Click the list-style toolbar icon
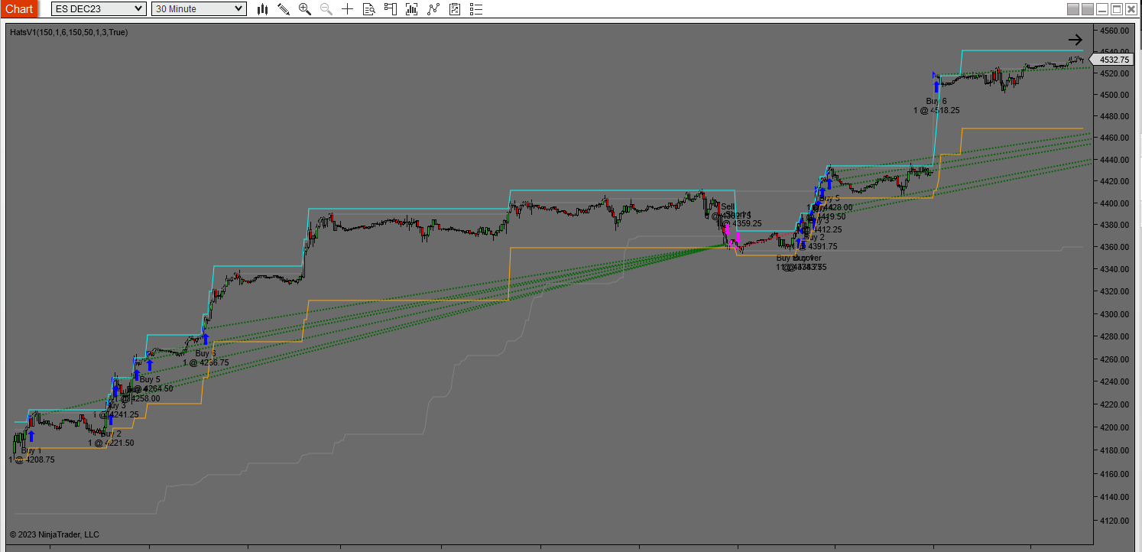Viewport: 1142px width, 552px height. (x=475, y=9)
